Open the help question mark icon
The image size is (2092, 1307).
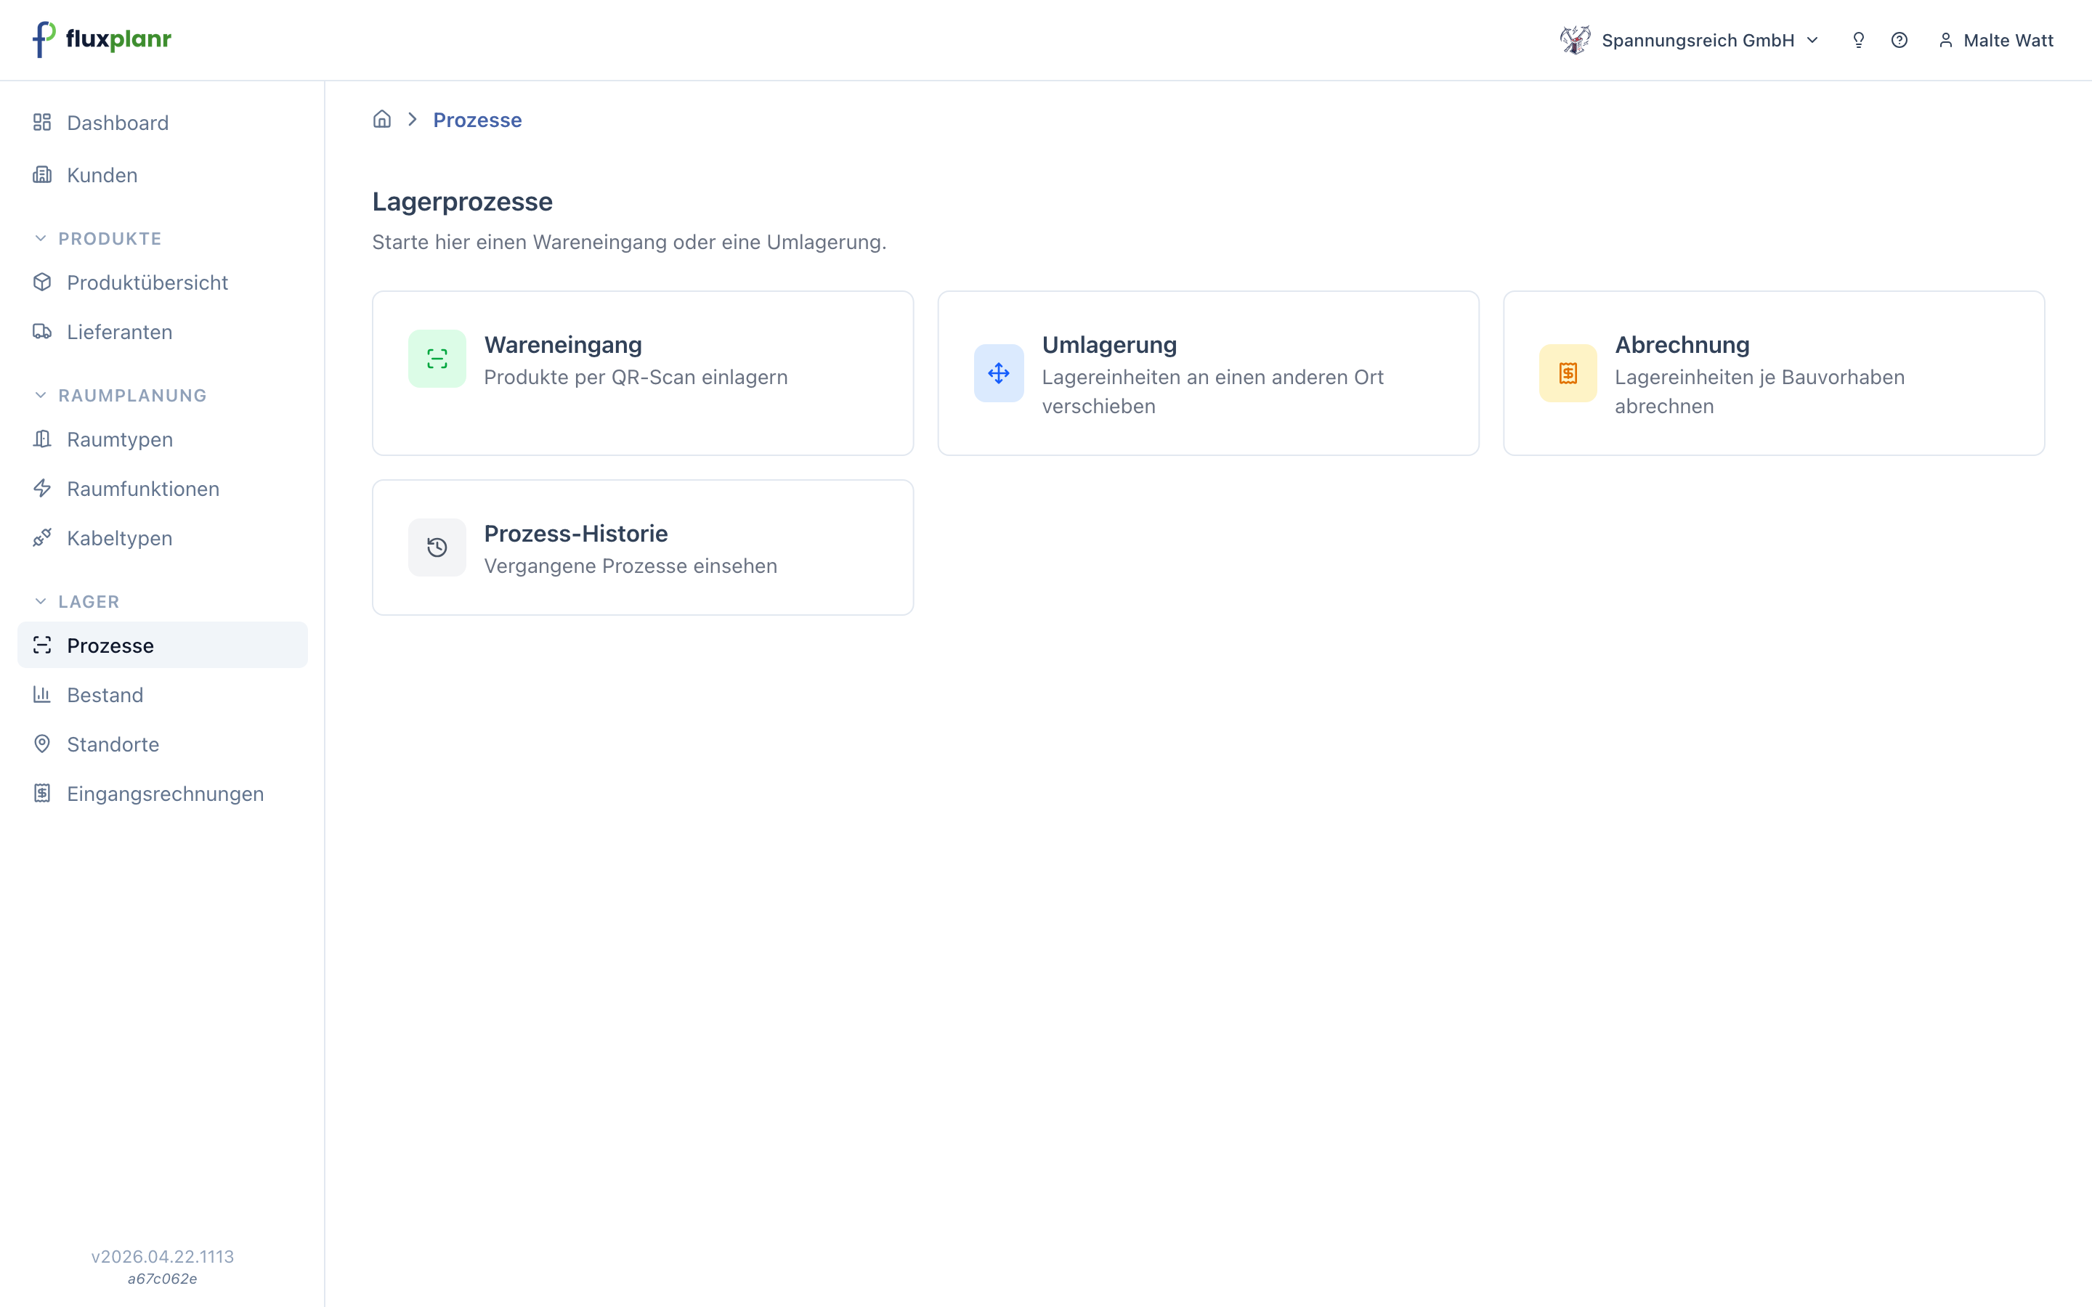(1900, 41)
